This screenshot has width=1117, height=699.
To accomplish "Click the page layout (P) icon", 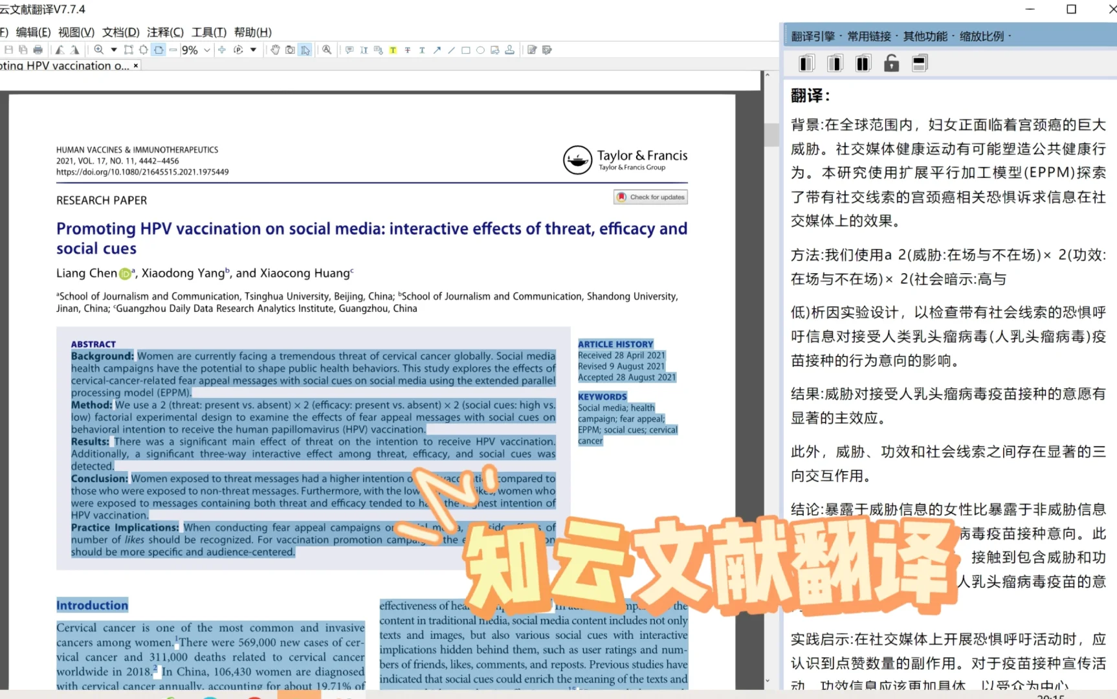I will point(238,50).
